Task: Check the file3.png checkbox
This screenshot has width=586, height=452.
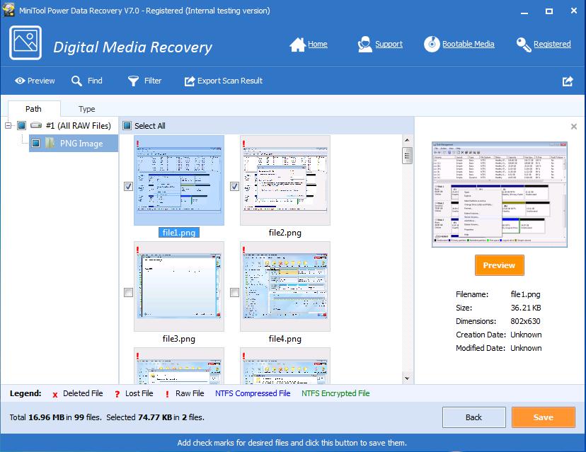Action: [x=128, y=292]
